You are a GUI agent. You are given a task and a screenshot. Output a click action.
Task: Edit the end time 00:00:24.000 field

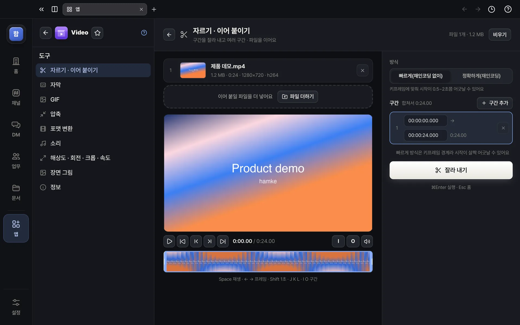(x=425, y=135)
